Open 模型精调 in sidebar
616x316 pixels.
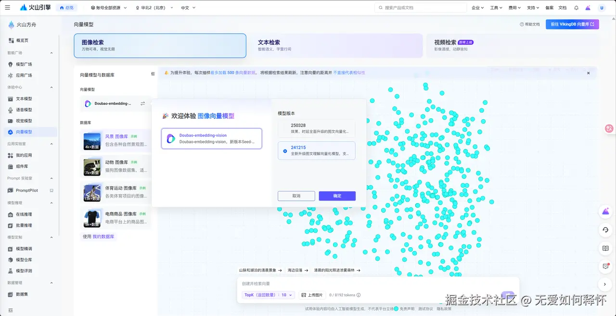[x=24, y=249]
